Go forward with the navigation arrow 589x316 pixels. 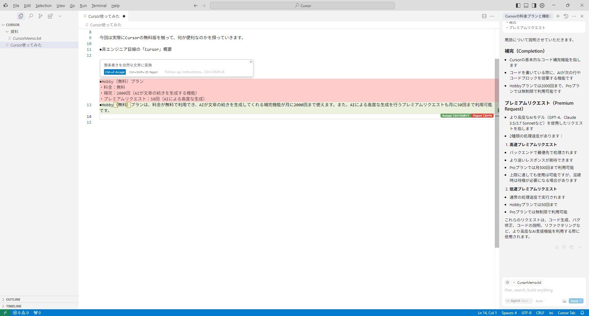click(x=204, y=6)
